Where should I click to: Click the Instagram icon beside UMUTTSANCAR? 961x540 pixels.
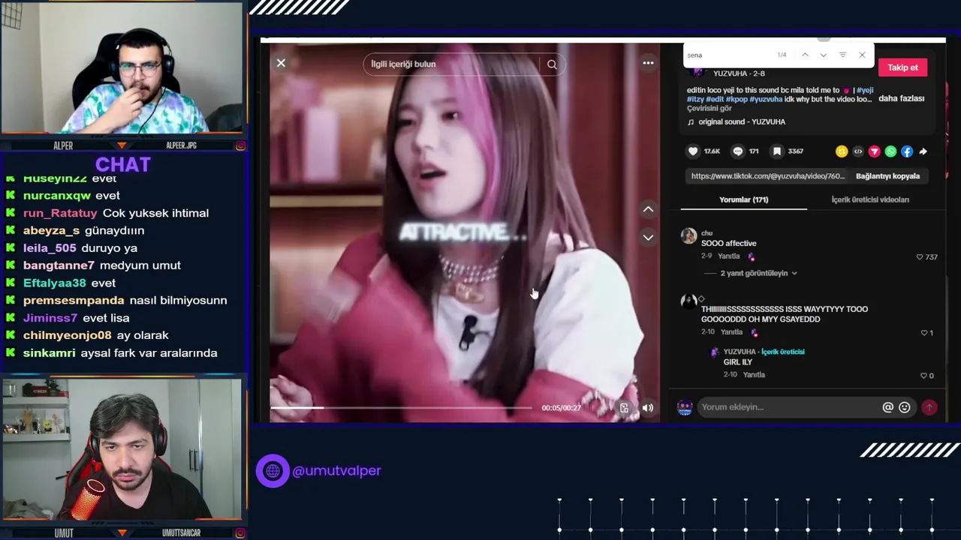coord(240,533)
